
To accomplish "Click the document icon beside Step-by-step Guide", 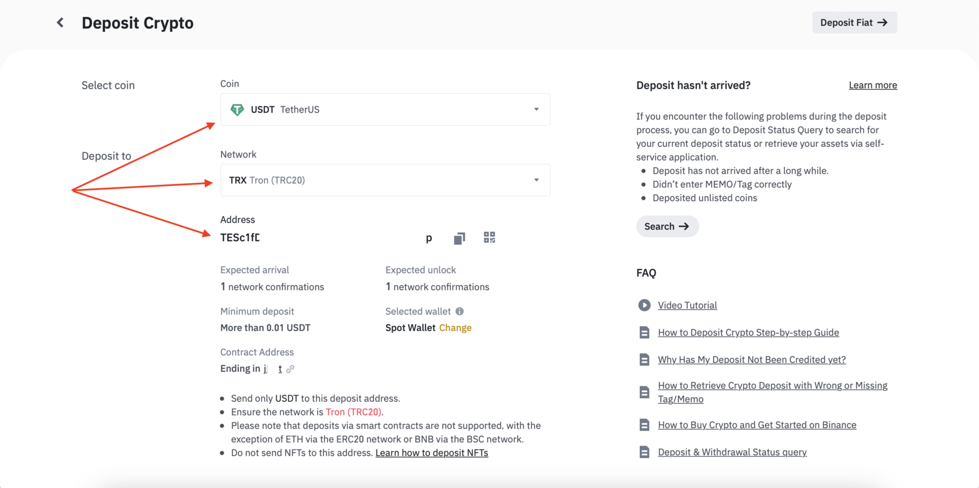I will pyautogui.click(x=644, y=332).
